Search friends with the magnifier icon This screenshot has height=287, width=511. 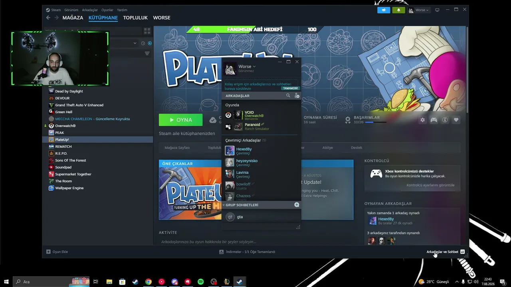tap(288, 96)
